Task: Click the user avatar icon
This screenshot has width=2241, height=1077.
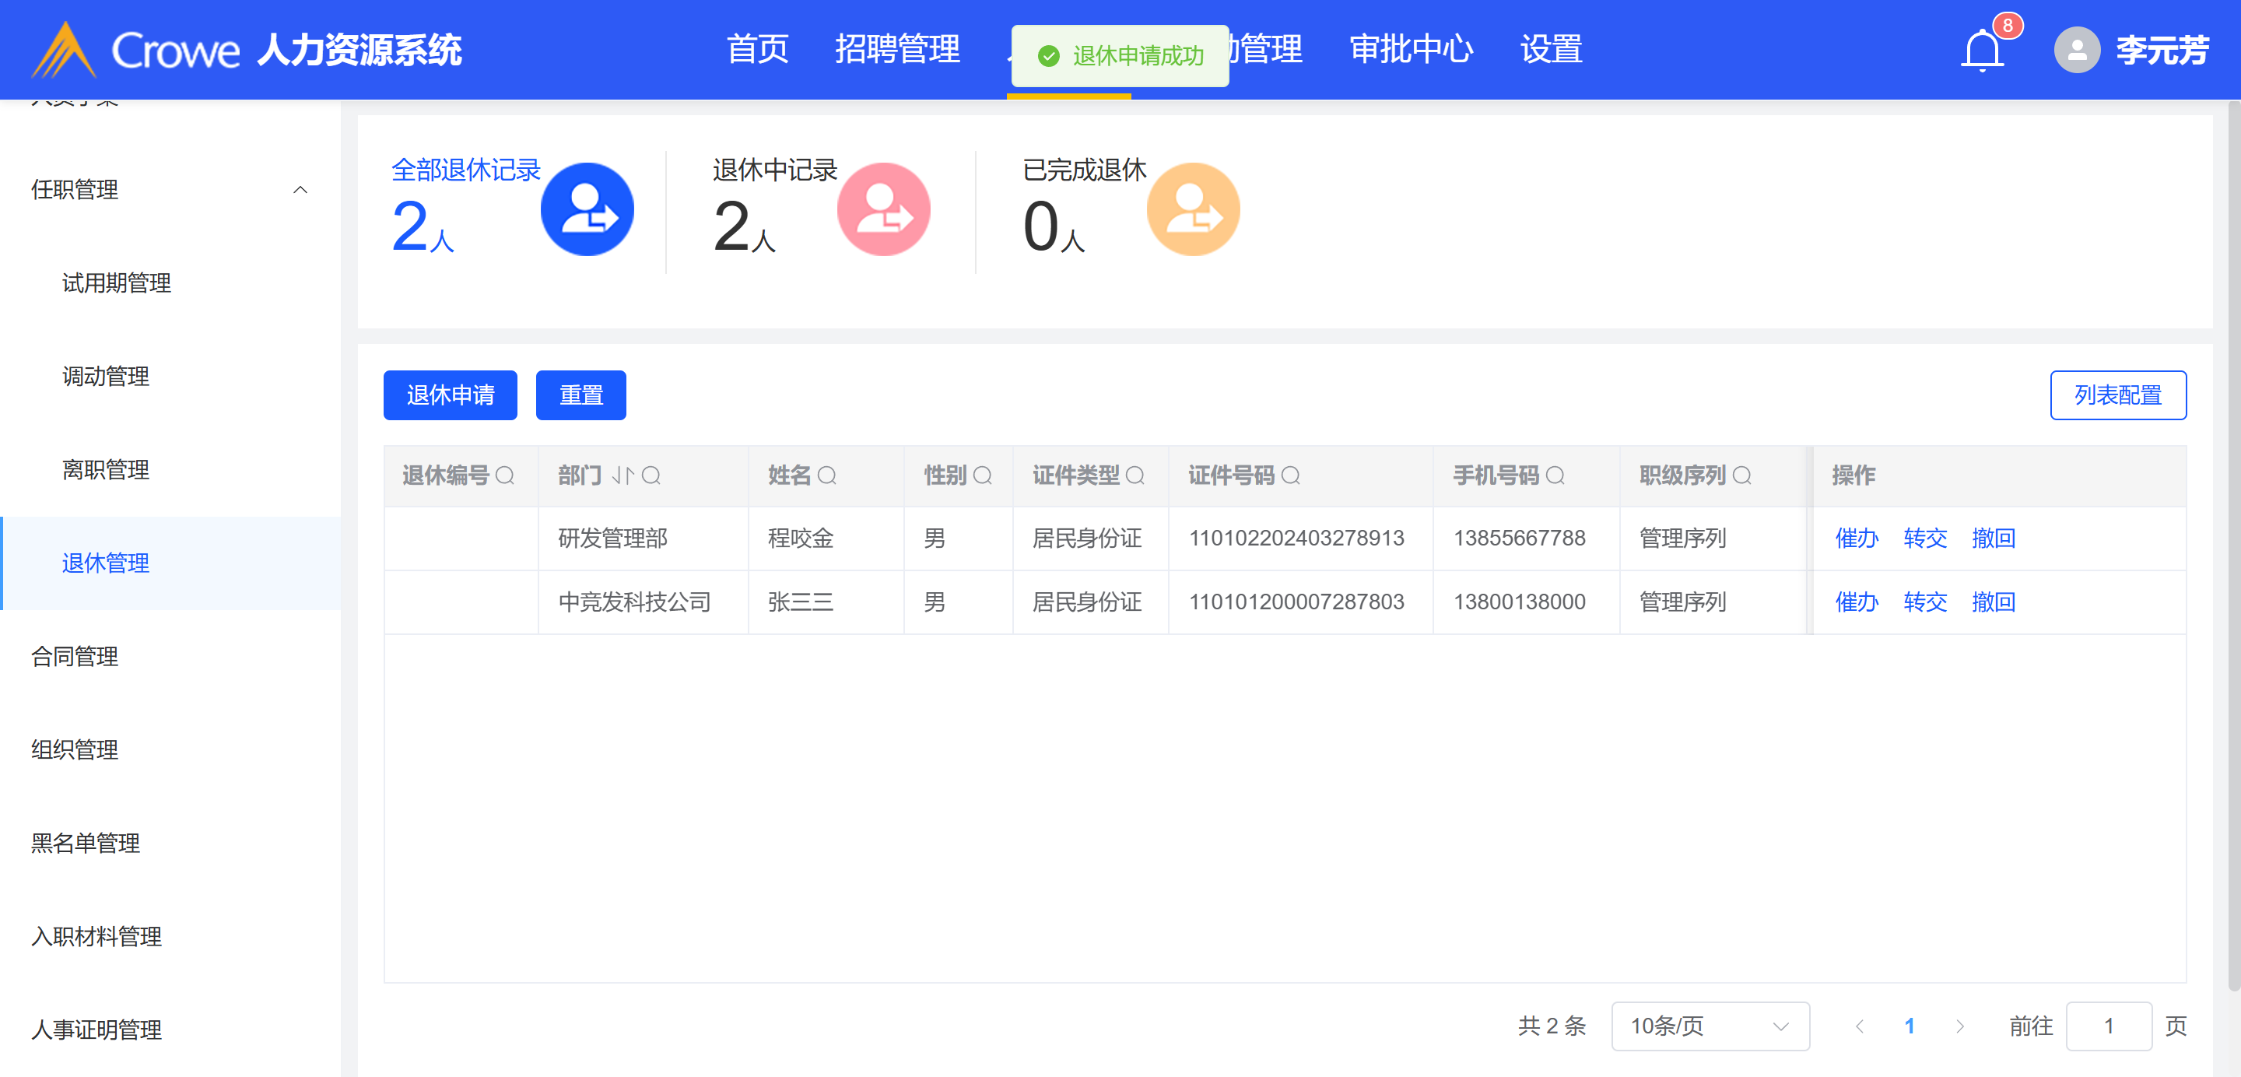Action: pyautogui.click(x=2076, y=50)
